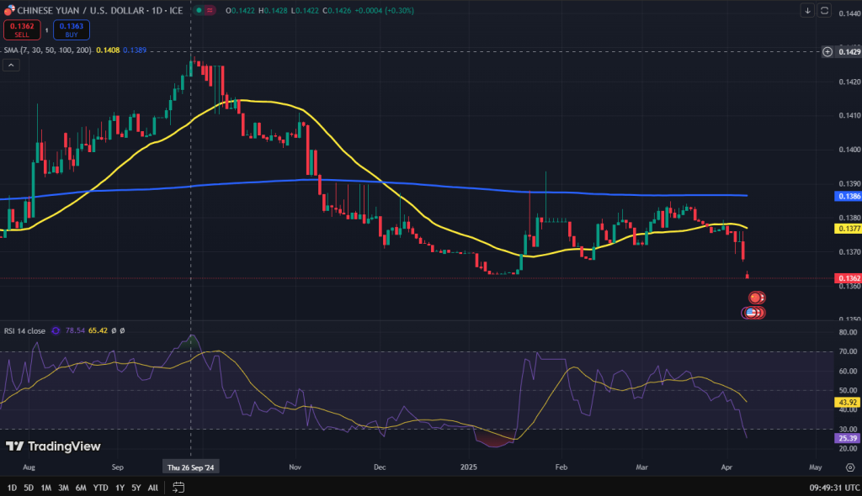The image size is (862, 496).
Task: Select the 6M time range
Action: pos(81,488)
